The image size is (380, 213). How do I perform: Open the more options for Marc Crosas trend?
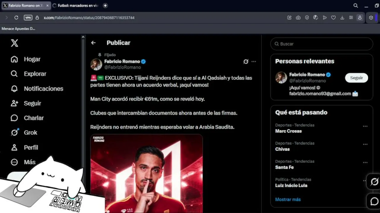(x=365, y=126)
